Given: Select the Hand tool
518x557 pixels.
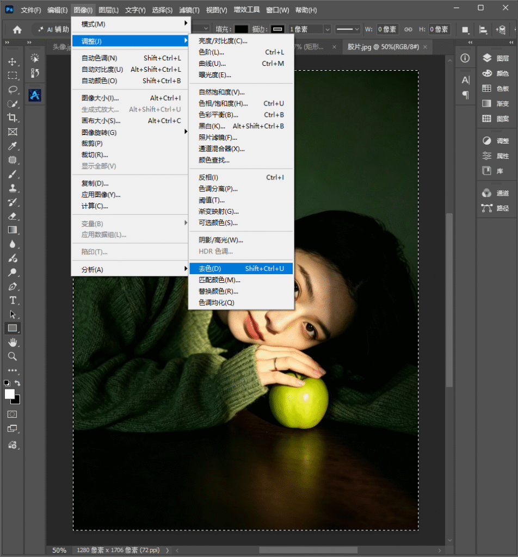Looking at the screenshot, I should coord(13,342).
